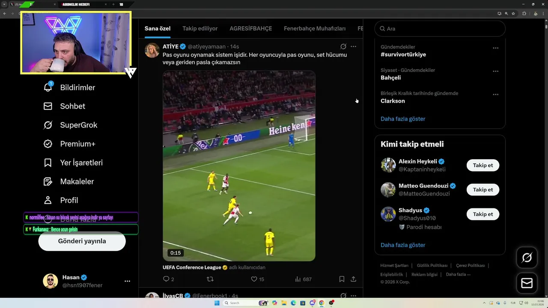Open floating Grok button
The image size is (548, 308).
point(527,258)
